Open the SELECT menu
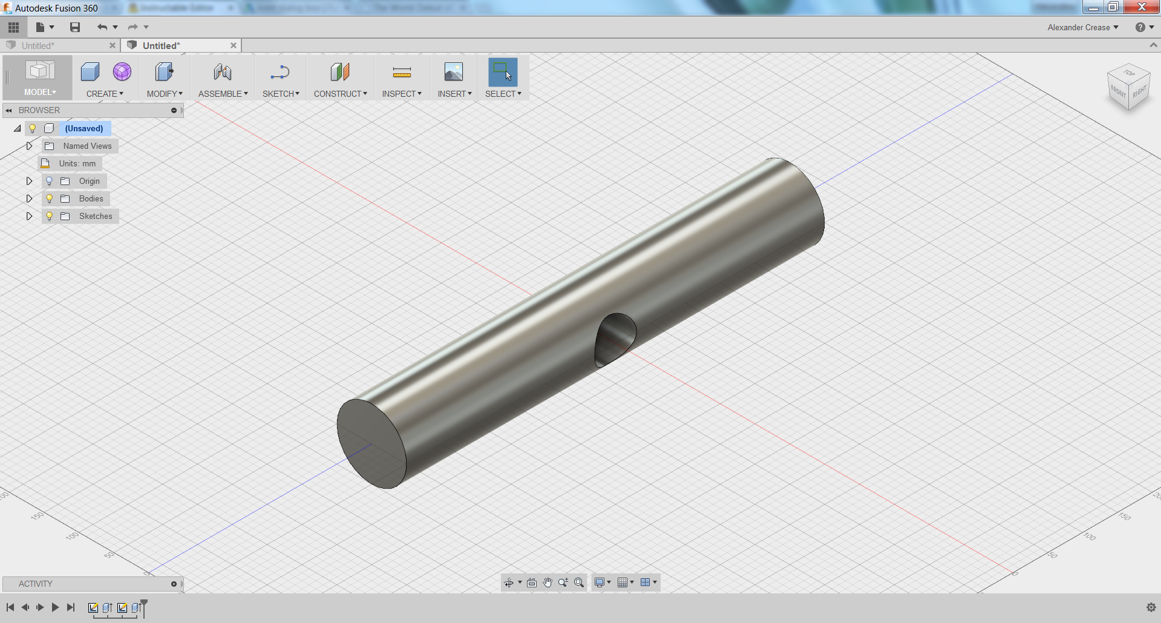The image size is (1161, 623). pyautogui.click(x=503, y=94)
